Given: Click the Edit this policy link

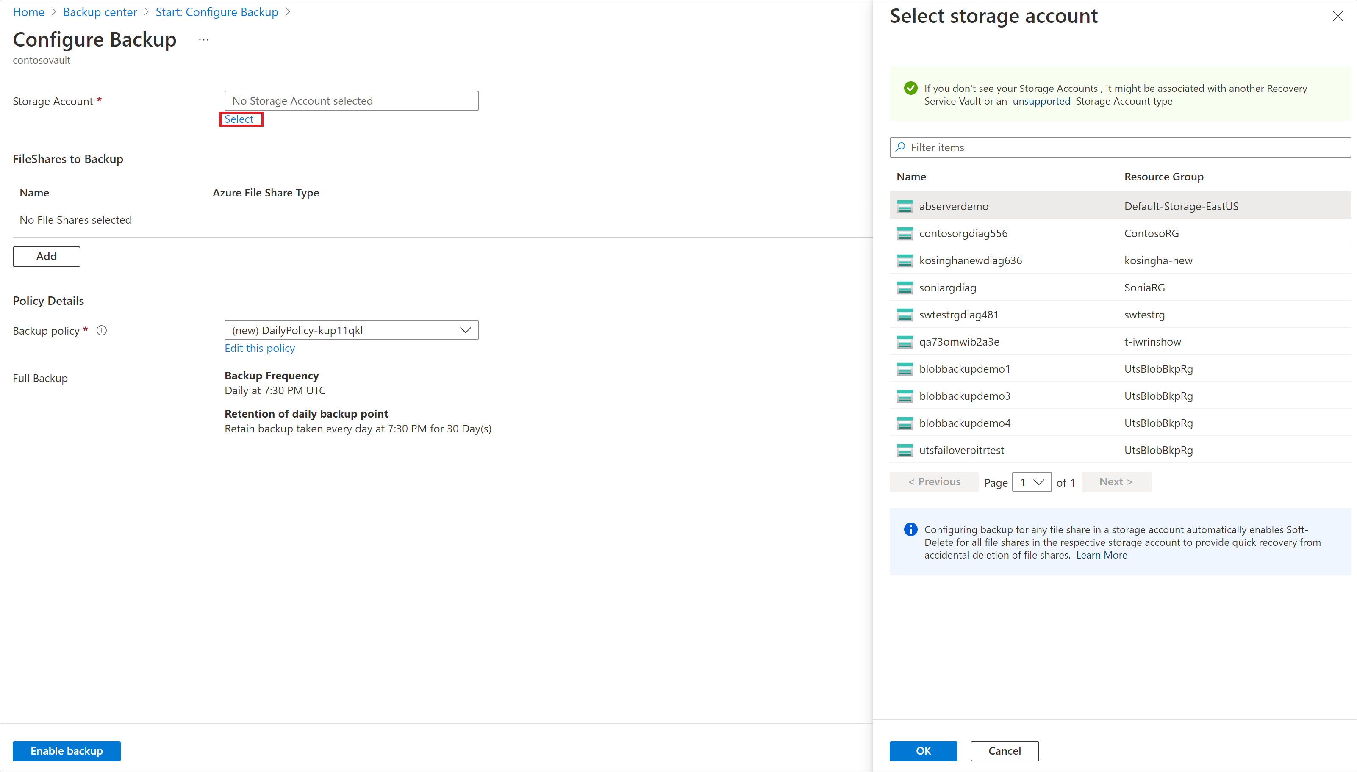Looking at the screenshot, I should point(260,347).
